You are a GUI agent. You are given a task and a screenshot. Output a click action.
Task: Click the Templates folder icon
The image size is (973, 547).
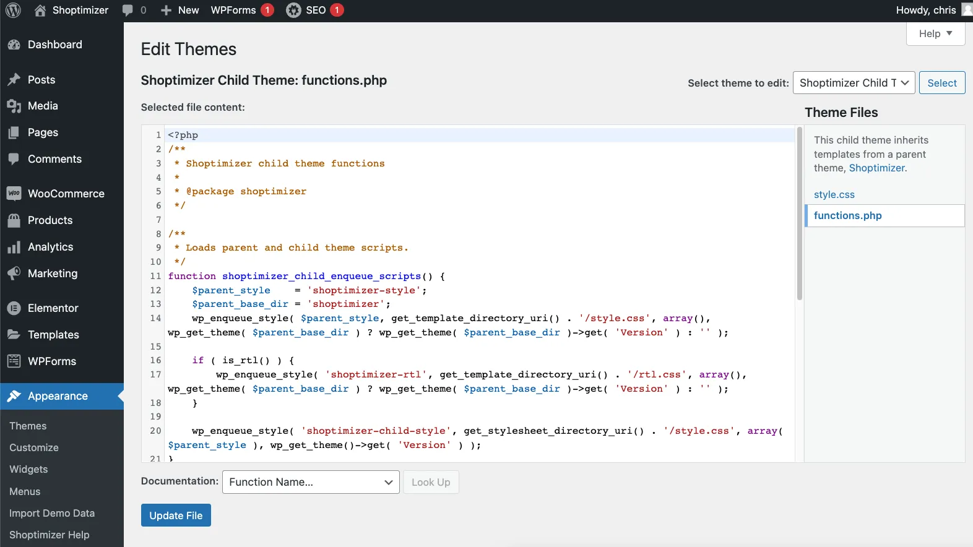click(14, 335)
